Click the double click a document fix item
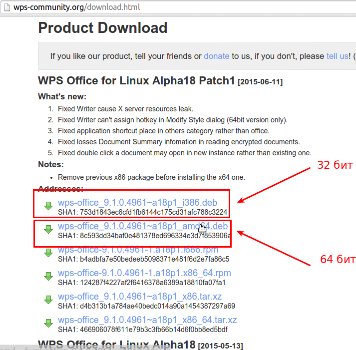This screenshot has height=350, width=356. (185, 153)
